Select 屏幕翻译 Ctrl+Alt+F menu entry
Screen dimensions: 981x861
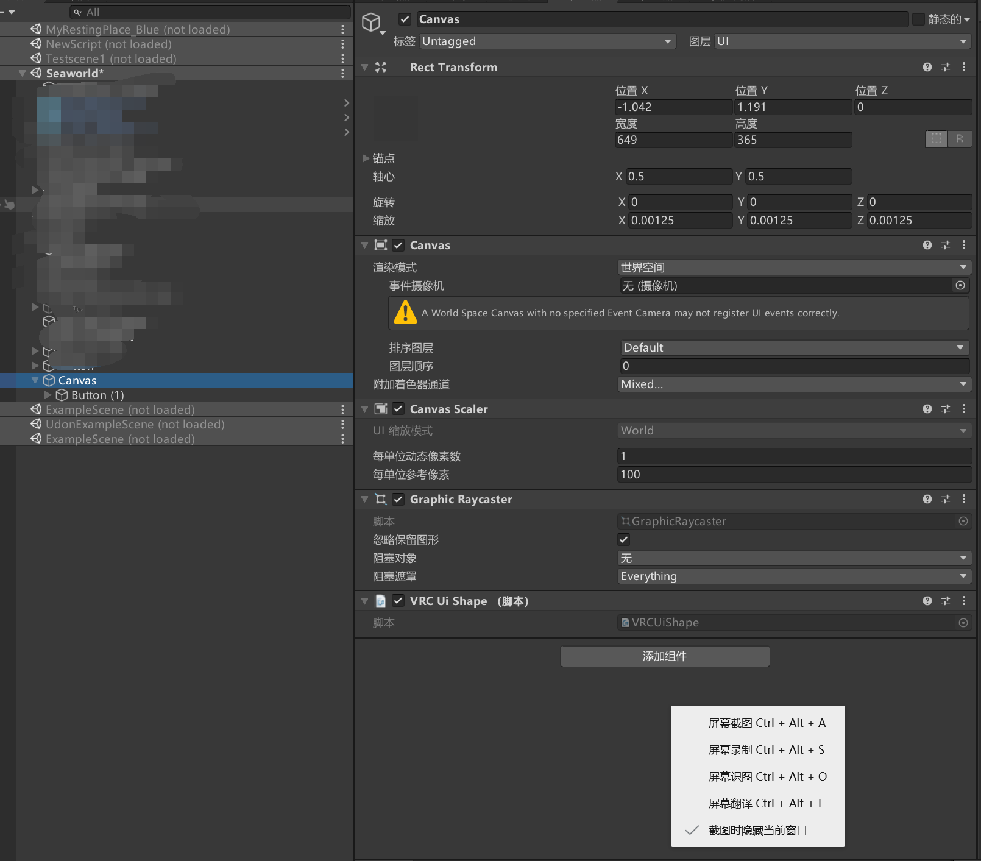[758, 804]
